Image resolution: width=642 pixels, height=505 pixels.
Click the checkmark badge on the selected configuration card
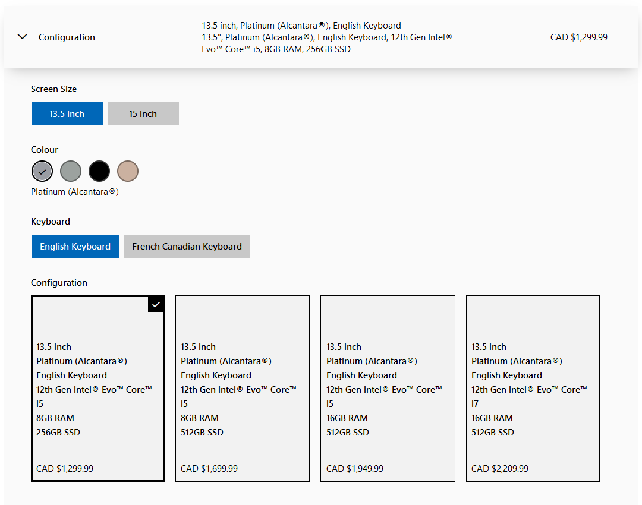click(x=156, y=304)
